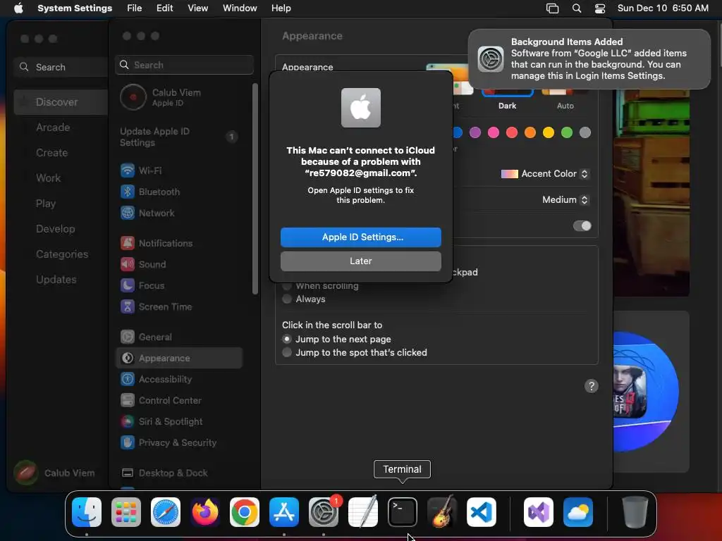722x541 pixels.
Task: Choose the yellow accent color
Action: point(549,132)
